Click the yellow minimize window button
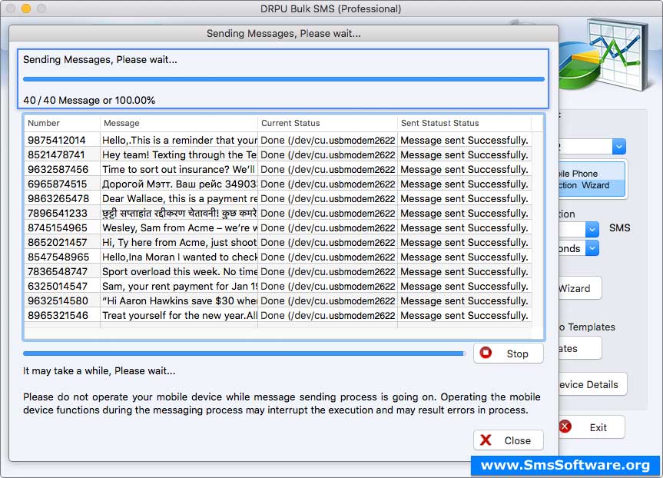Screen dimensions: 663x478 (x=26, y=8)
